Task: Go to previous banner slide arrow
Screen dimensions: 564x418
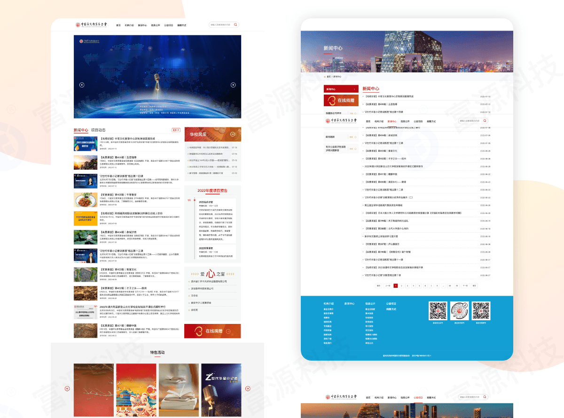Action: pyautogui.click(x=82, y=85)
